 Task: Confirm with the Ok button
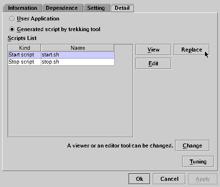(x=139, y=179)
